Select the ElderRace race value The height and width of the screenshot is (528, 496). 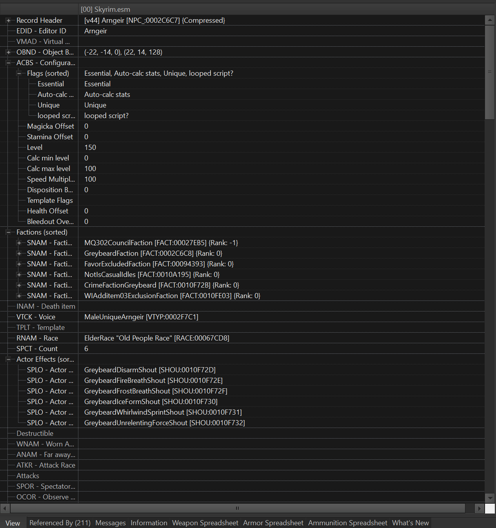157,338
